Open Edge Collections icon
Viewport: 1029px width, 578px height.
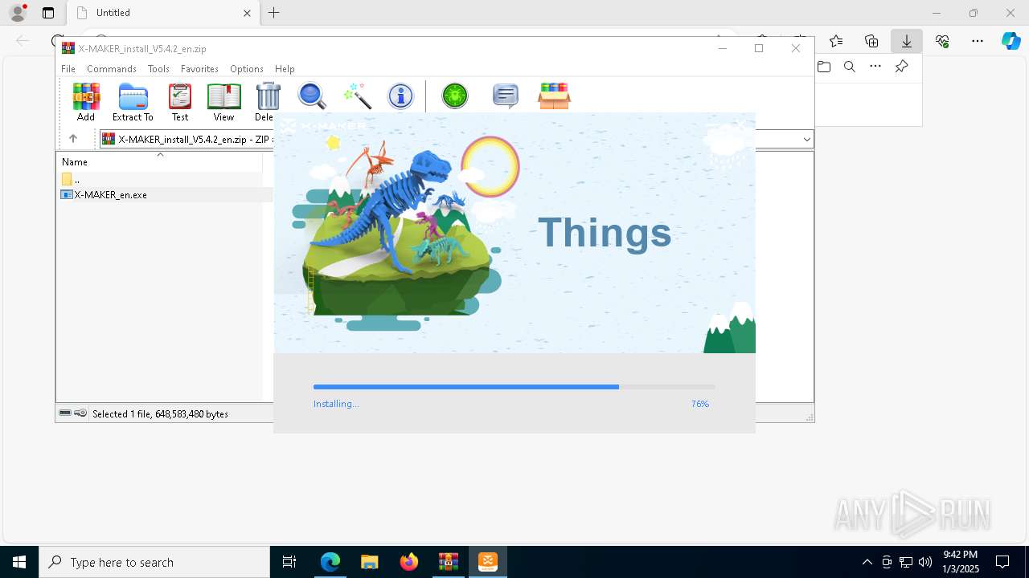[871, 41]
